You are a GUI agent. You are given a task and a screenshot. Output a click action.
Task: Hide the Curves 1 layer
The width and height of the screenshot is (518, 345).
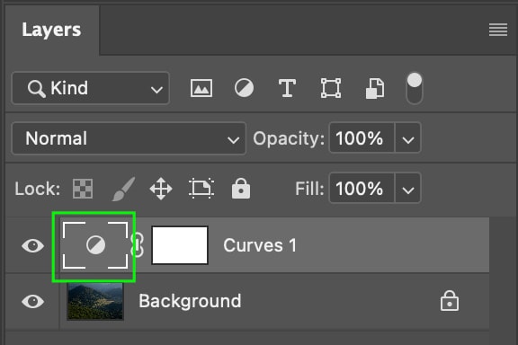32,245
